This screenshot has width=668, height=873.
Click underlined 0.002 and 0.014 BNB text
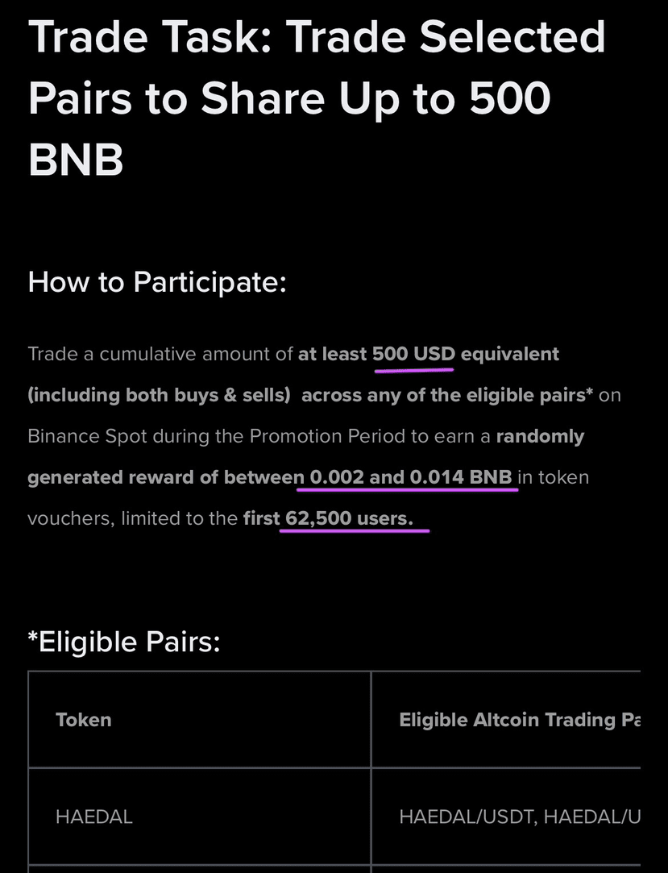coord(410,477)
